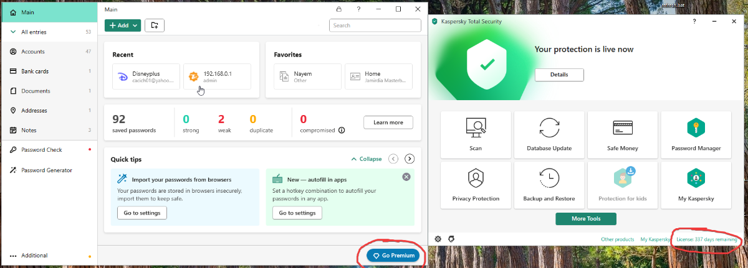The width and height of the screenshot is (748, 268).
Task: Click the My Kaspersky footer link
Action: (655, 239)
